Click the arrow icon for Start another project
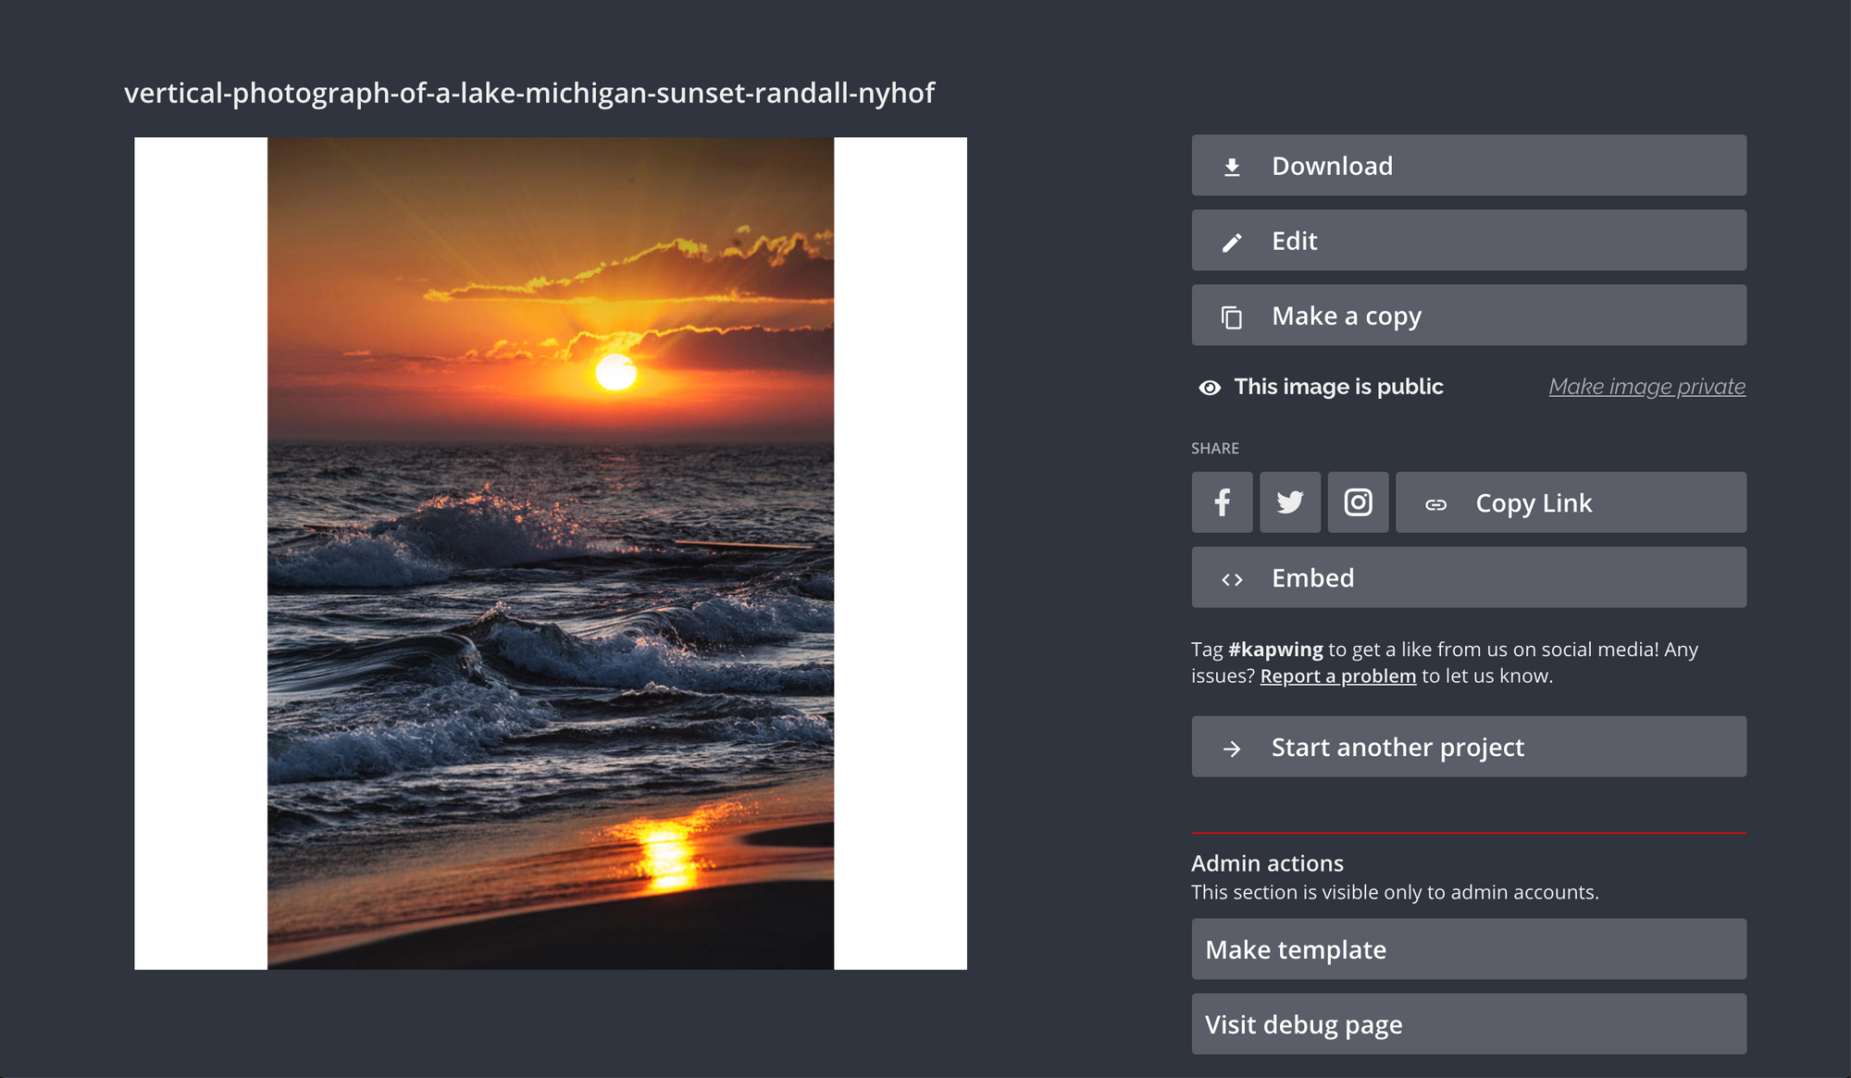 click(x=1232, y=749)
